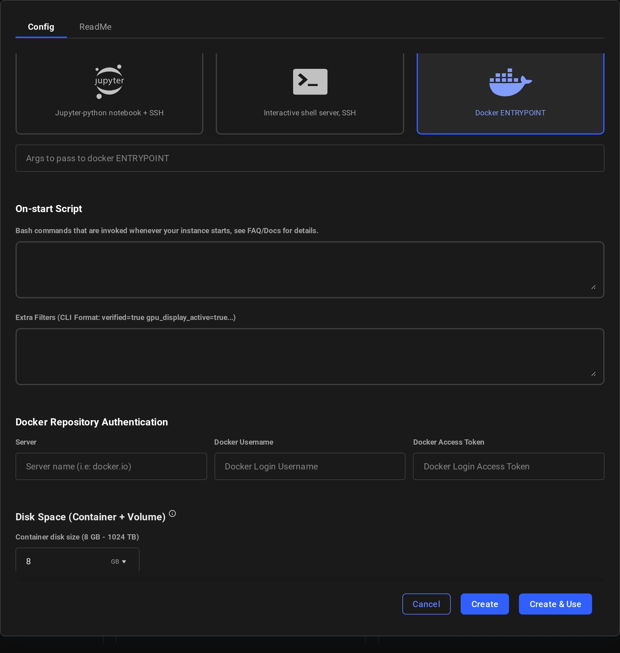Focus the Server name field
620x653 pixels.
click(x=111, y=466)
